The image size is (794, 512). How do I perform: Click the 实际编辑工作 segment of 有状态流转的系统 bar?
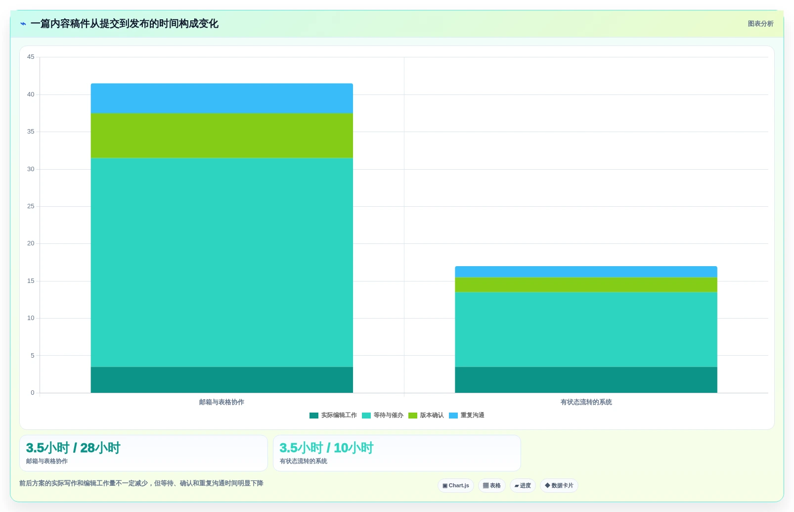tap(586, 380)
